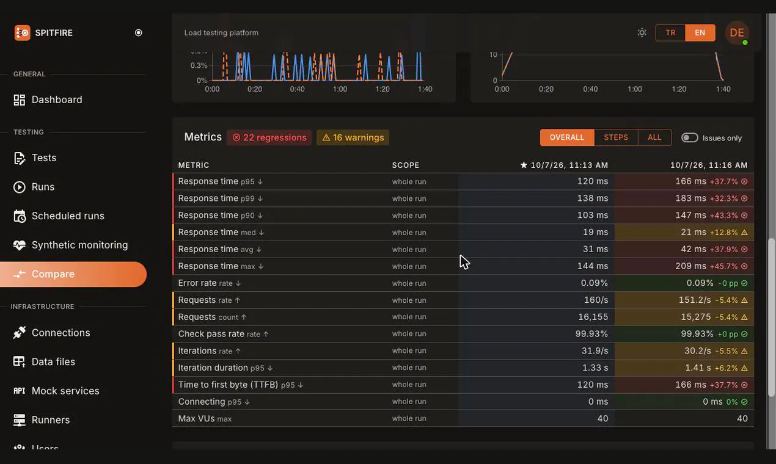Click the 209 ms Response time max value
The height and width of the screenshot is (464, 776).
(690, 266)
